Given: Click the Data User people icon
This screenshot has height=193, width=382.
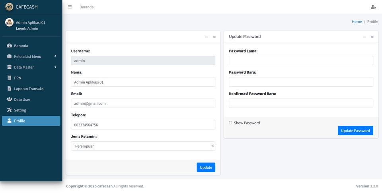Looking at the screenshot, I should coord(9,99).
